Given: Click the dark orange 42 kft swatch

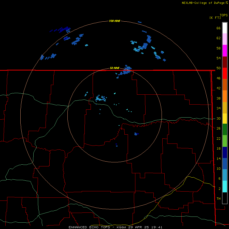Looking at the screenshot, I should [x=225, y=84].
